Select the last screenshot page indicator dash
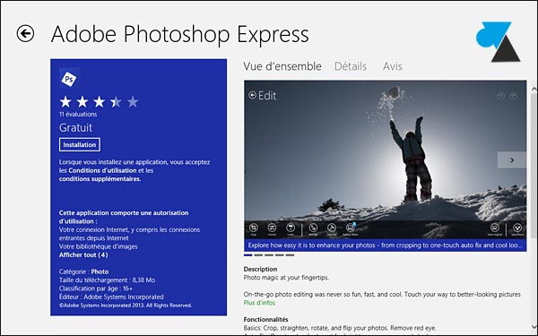The width and height of the screenshot is (538, 336). point(290,255)
